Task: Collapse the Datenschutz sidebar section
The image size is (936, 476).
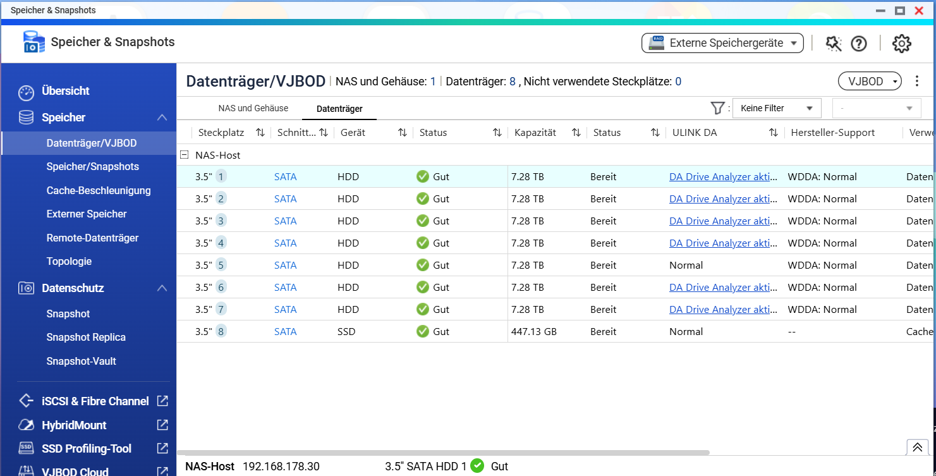Action: point(162,288)
